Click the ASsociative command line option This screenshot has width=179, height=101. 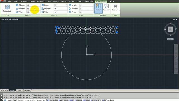point(53,100)
